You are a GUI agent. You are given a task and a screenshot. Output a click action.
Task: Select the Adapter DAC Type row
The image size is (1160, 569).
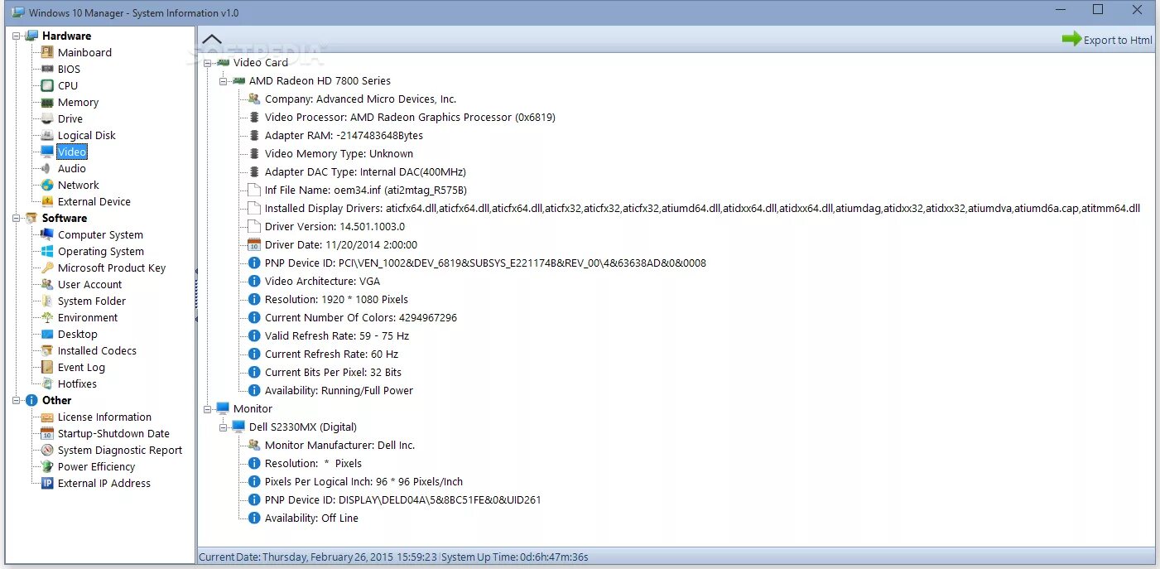pyautogui.click(x=365, y=171)
